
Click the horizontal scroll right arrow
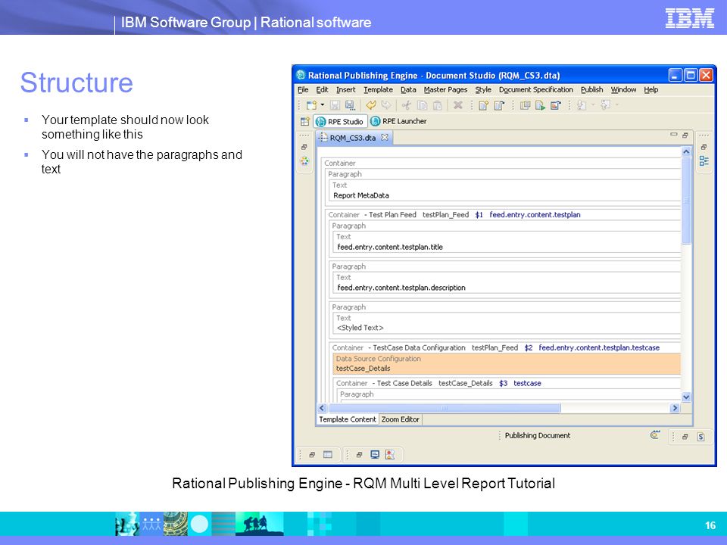[x=675, y=408]
